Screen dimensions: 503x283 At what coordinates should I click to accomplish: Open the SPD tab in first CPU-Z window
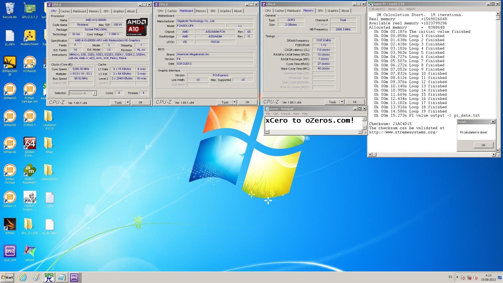pyautogui.click(x=106, y=11)
